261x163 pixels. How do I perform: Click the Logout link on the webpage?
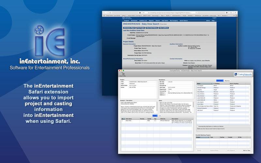214,18
